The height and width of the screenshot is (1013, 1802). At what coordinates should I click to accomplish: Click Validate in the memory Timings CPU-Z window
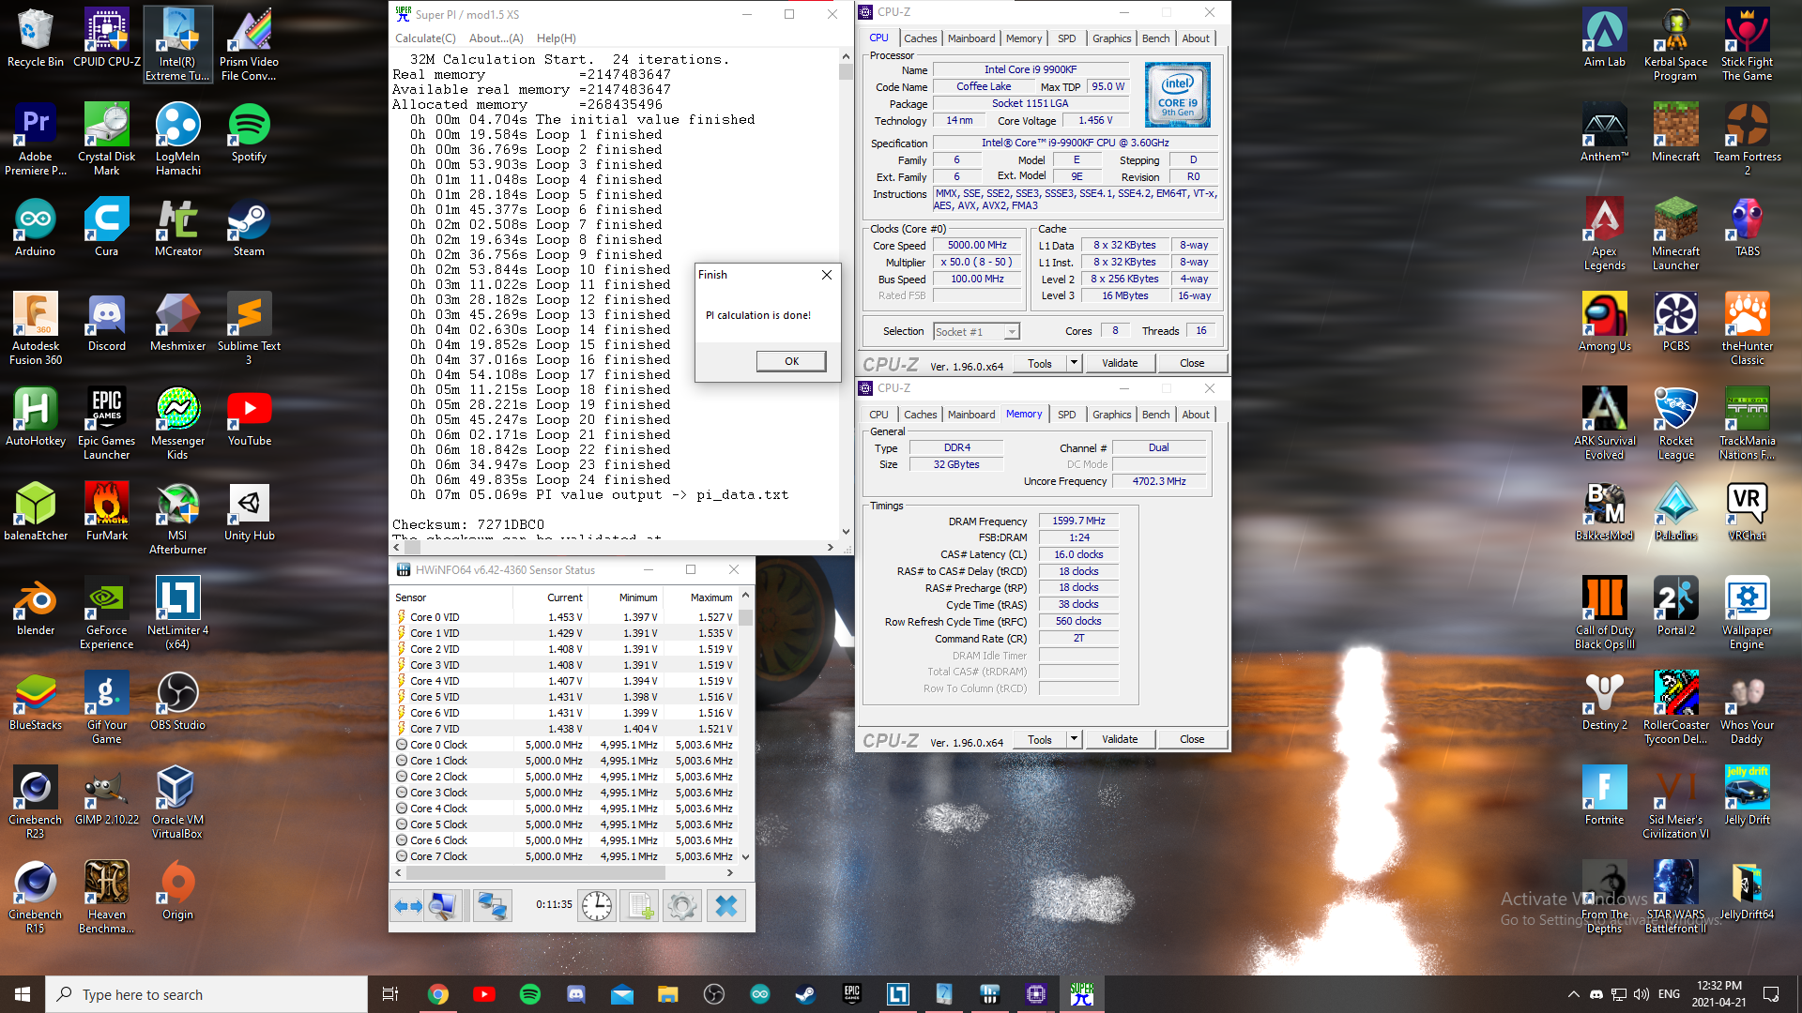click(1120, 739)
